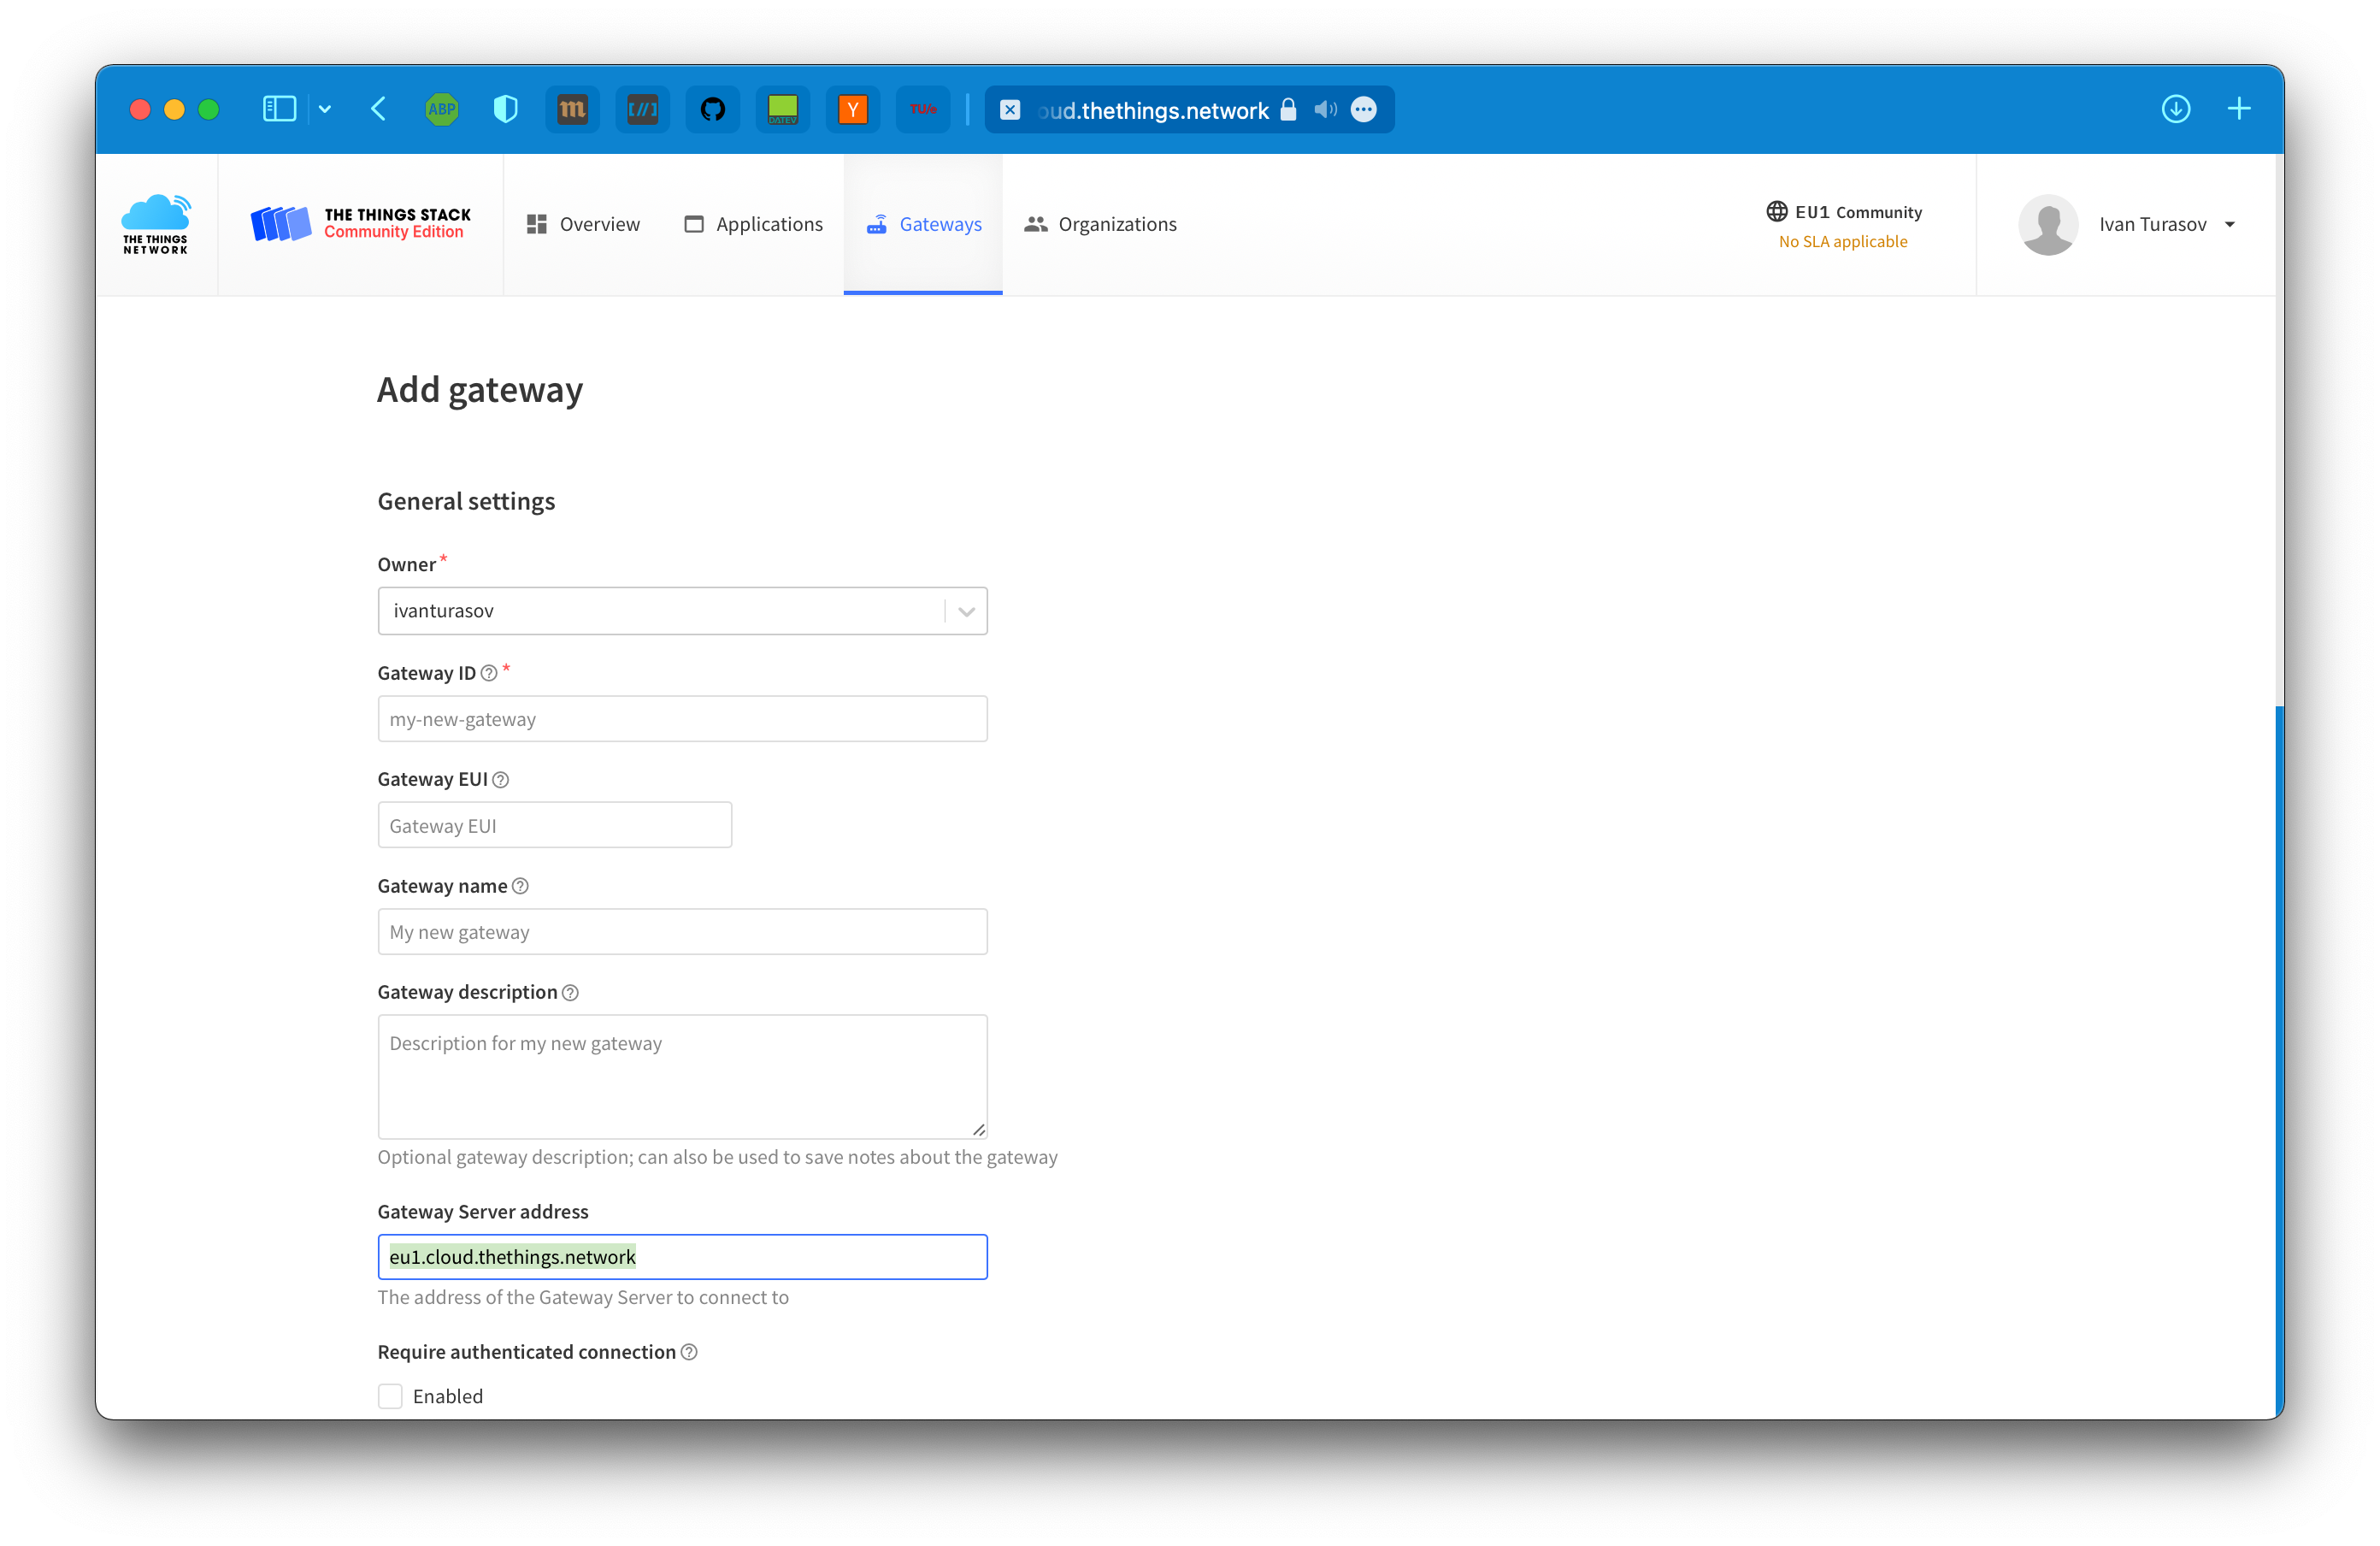2380x1546 pixels.
Task: Open the green DATEV pinned tab
Action: coord(782,109)
